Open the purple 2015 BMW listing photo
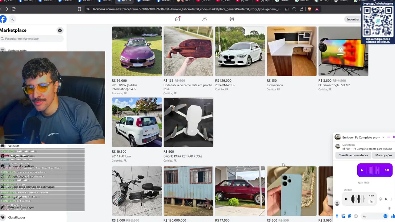 click(x=137, y=51)
